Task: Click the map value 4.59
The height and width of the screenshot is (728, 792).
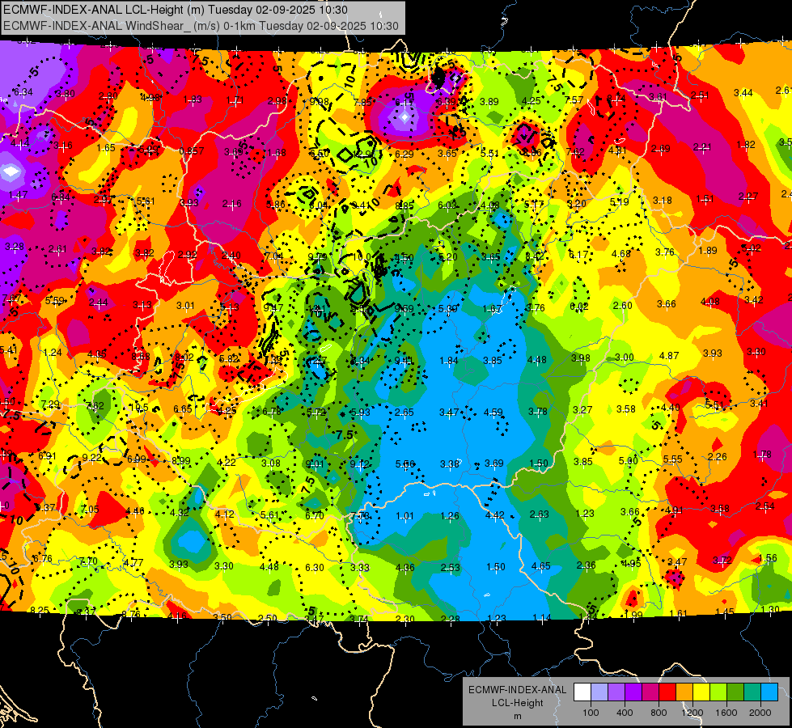Action: (493, 413)
